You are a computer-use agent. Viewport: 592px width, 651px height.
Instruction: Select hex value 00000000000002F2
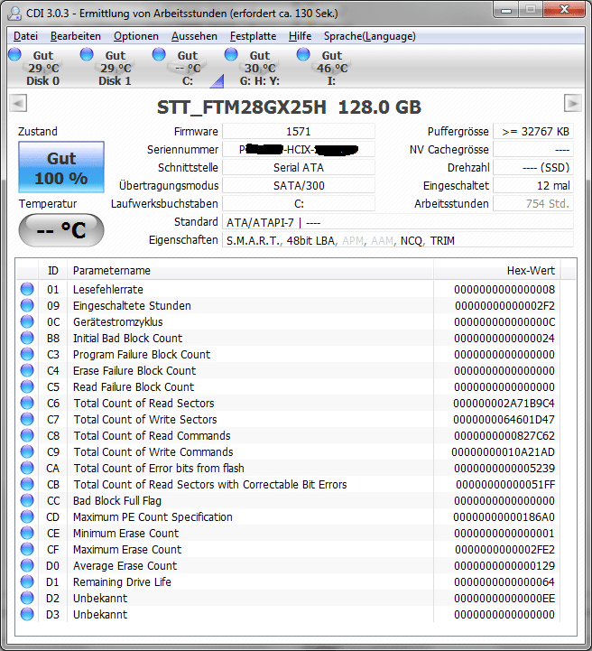coord(504,306)
